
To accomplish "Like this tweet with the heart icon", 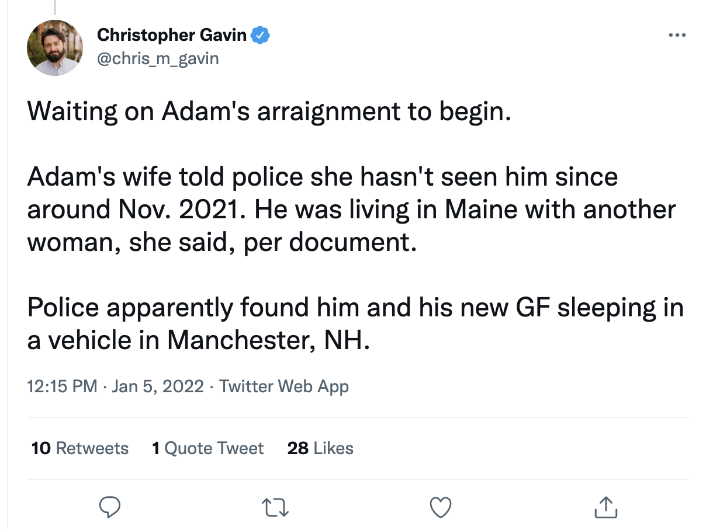I will click(441, 507).
